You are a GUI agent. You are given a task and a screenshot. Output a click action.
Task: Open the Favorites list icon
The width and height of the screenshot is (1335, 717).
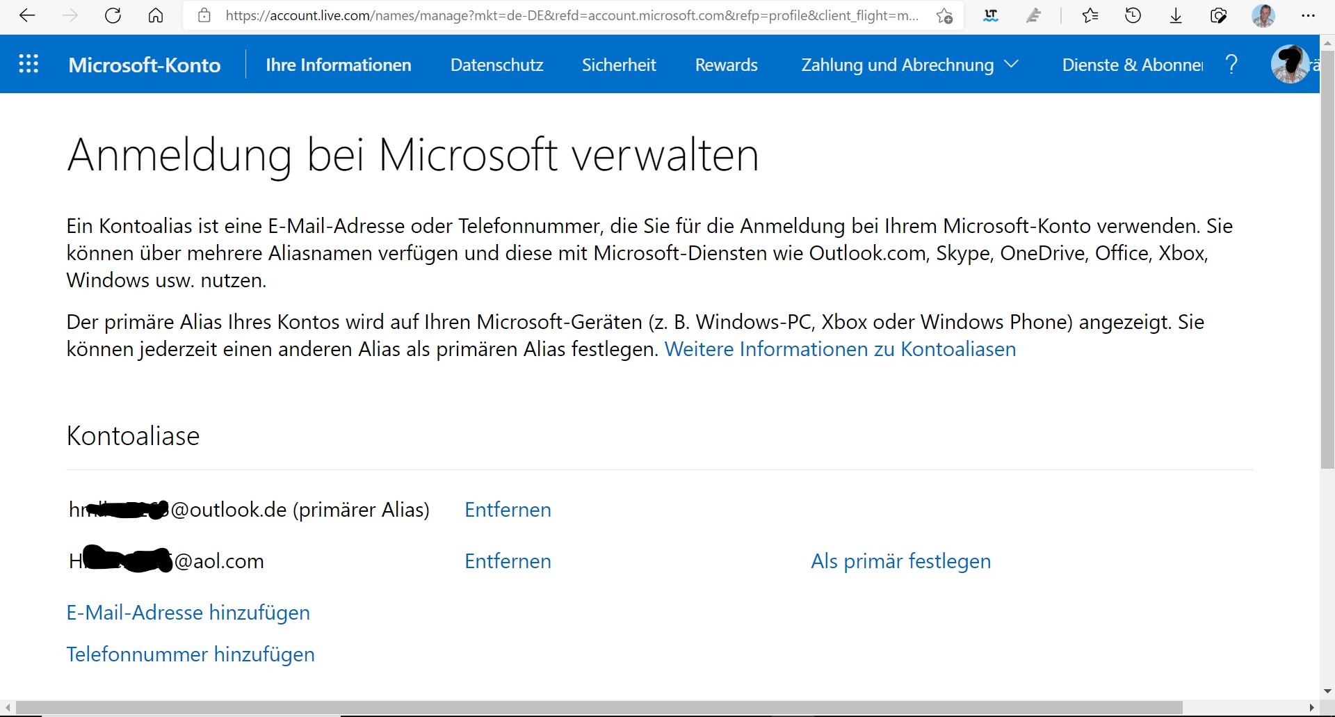pos(1090,15)
